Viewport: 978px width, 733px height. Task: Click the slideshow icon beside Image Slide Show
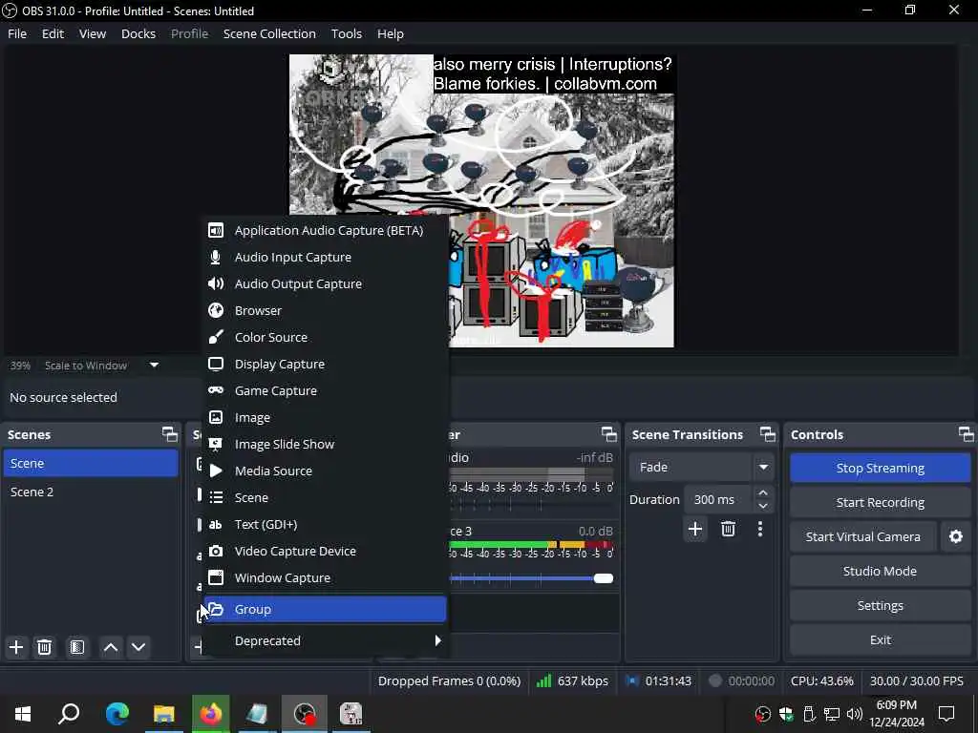pos(216,445)
